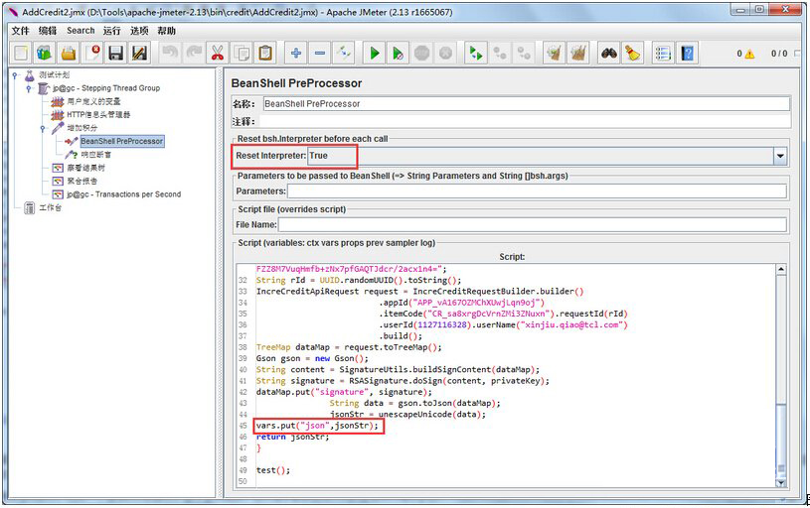Click the blue plus Expand All icon
This screenshot has height=508, width=810.
pyautogui.click(x=295, y=53)
